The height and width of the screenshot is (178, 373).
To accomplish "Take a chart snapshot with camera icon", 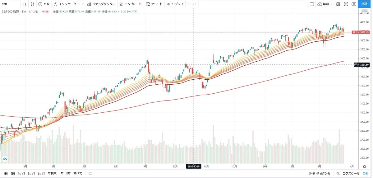I will 354,4.
